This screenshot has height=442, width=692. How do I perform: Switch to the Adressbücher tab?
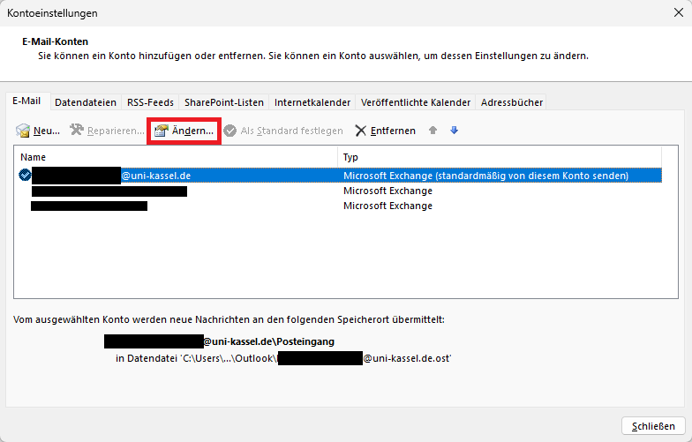tap(512, 102)
